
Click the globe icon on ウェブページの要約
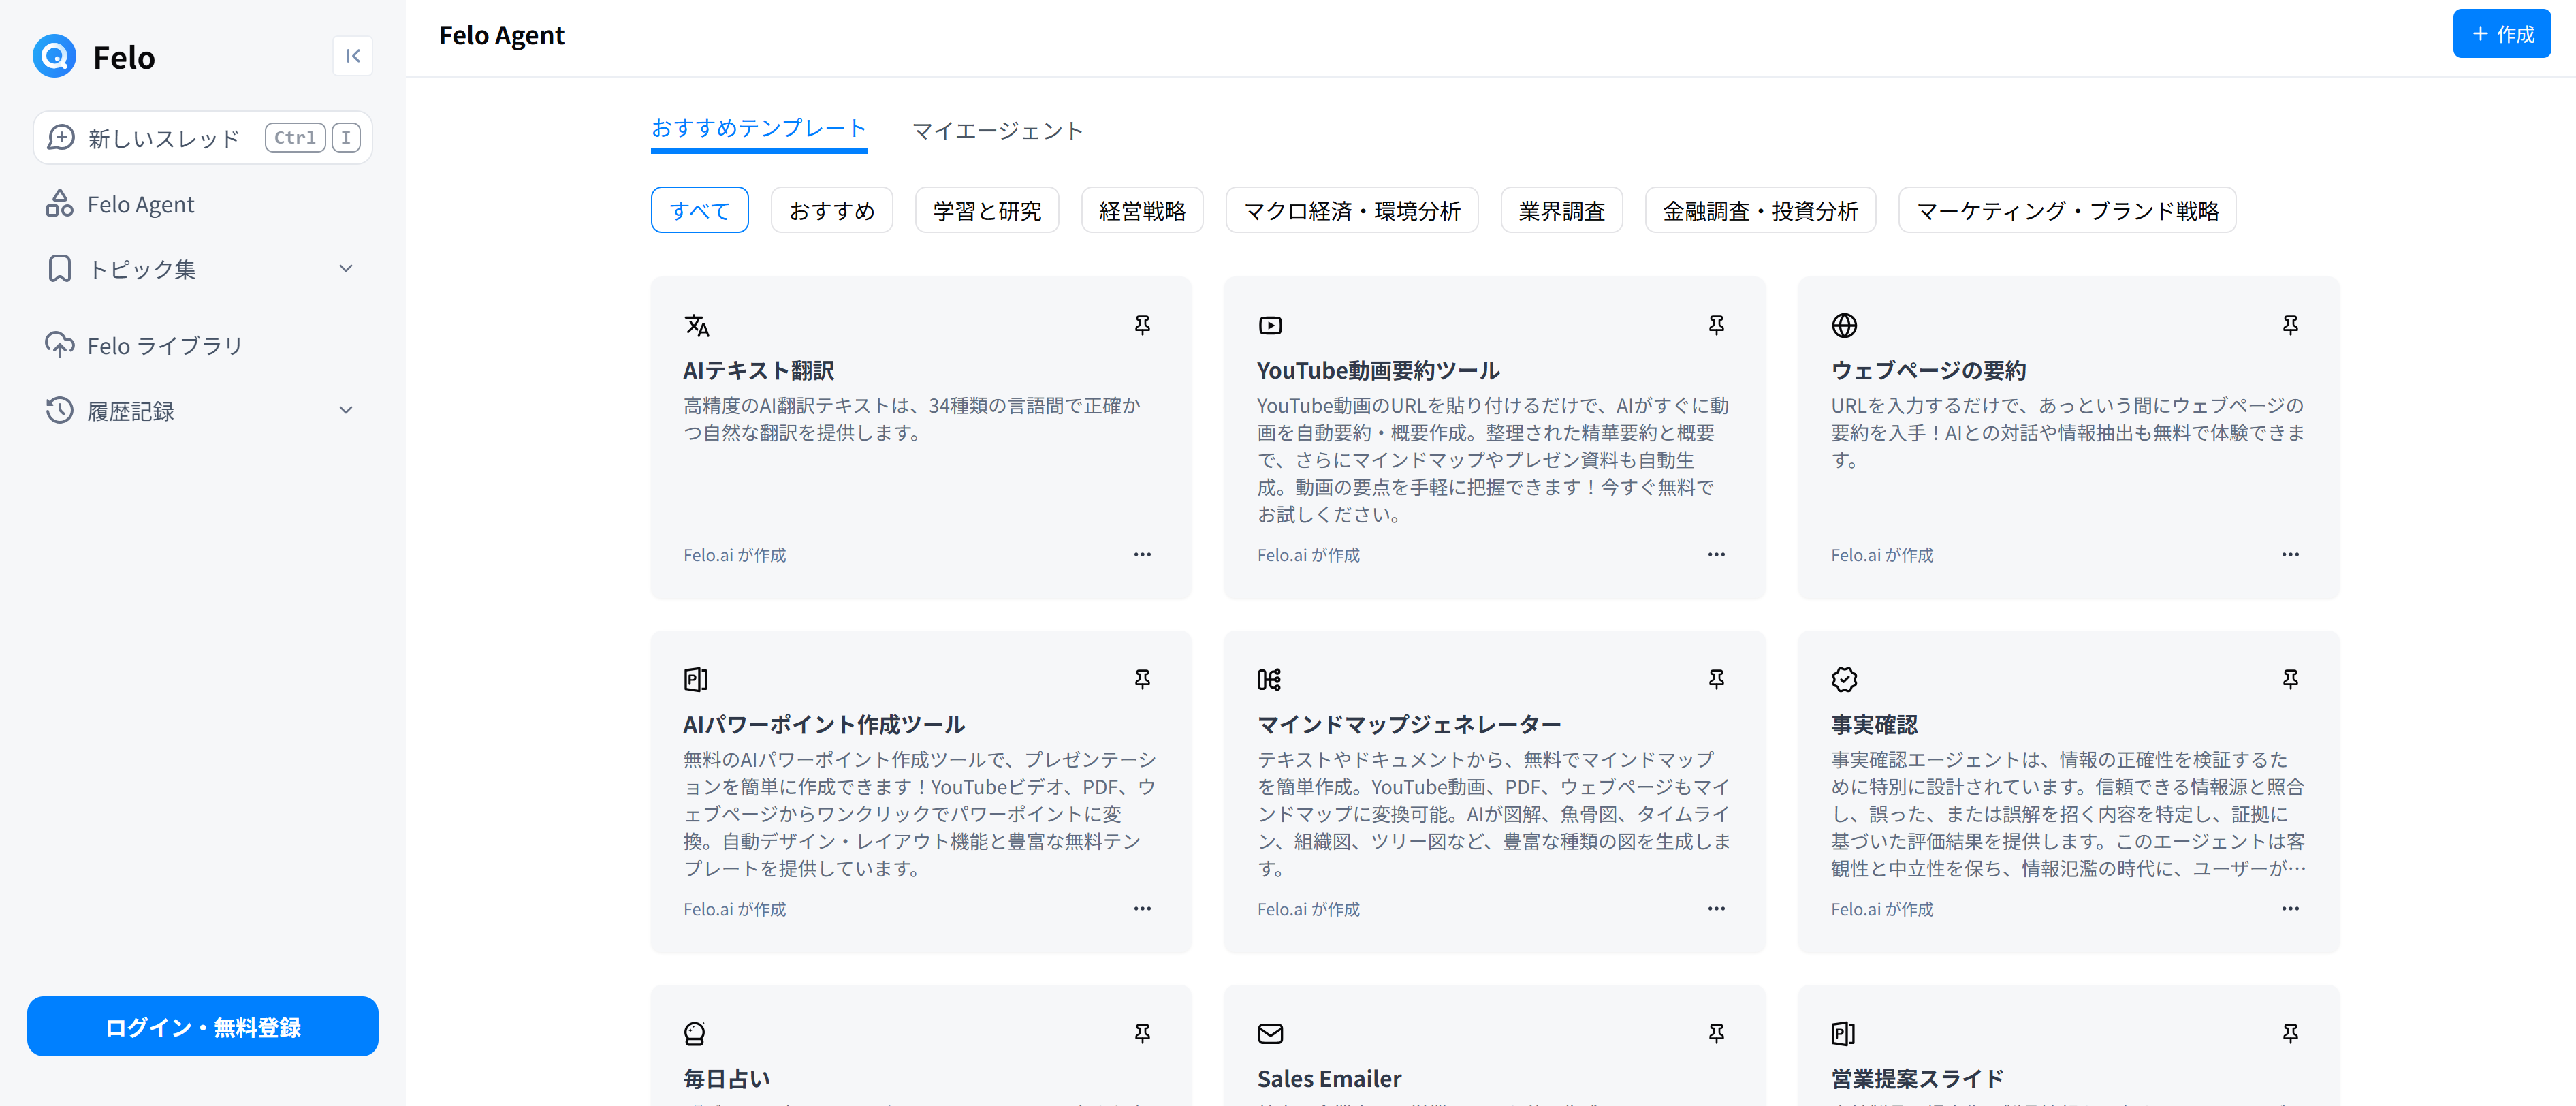[x=1844, y=325]
